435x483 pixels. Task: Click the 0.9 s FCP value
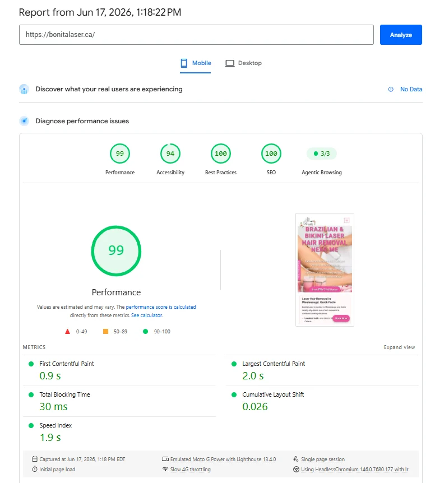click(50, 376)
